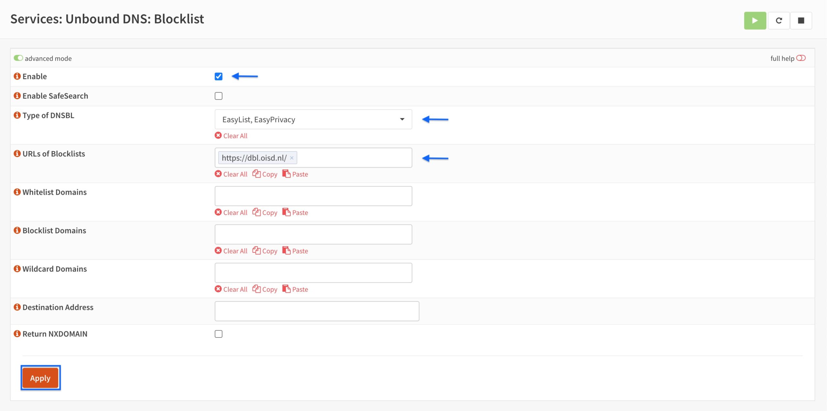Image resolution: width=827 pixels, height=411 pixels.
Task: Uncheck the Enable checkbox
Action: point(218,76)
